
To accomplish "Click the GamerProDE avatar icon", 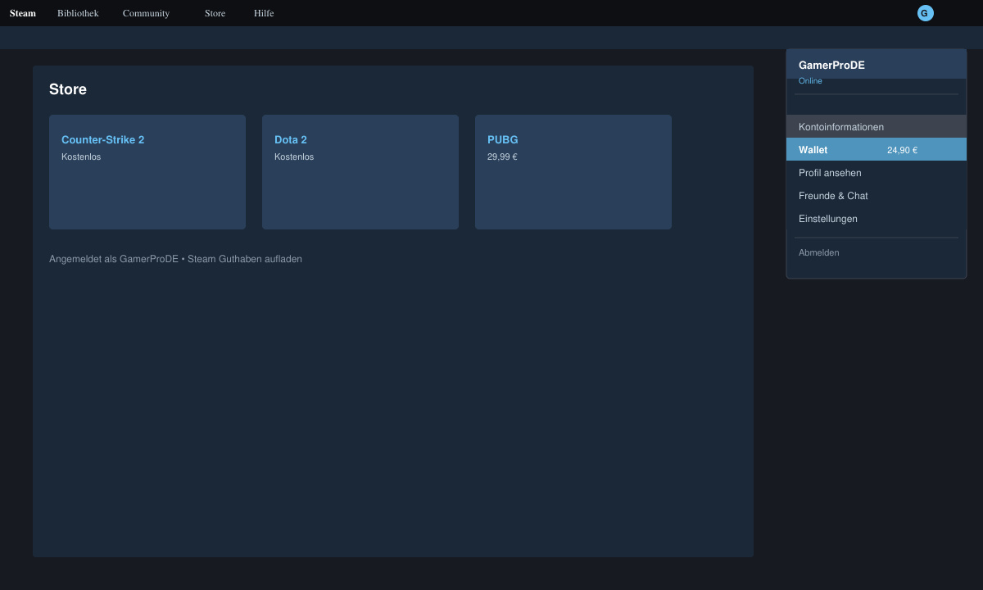I will tap(925, 13).
